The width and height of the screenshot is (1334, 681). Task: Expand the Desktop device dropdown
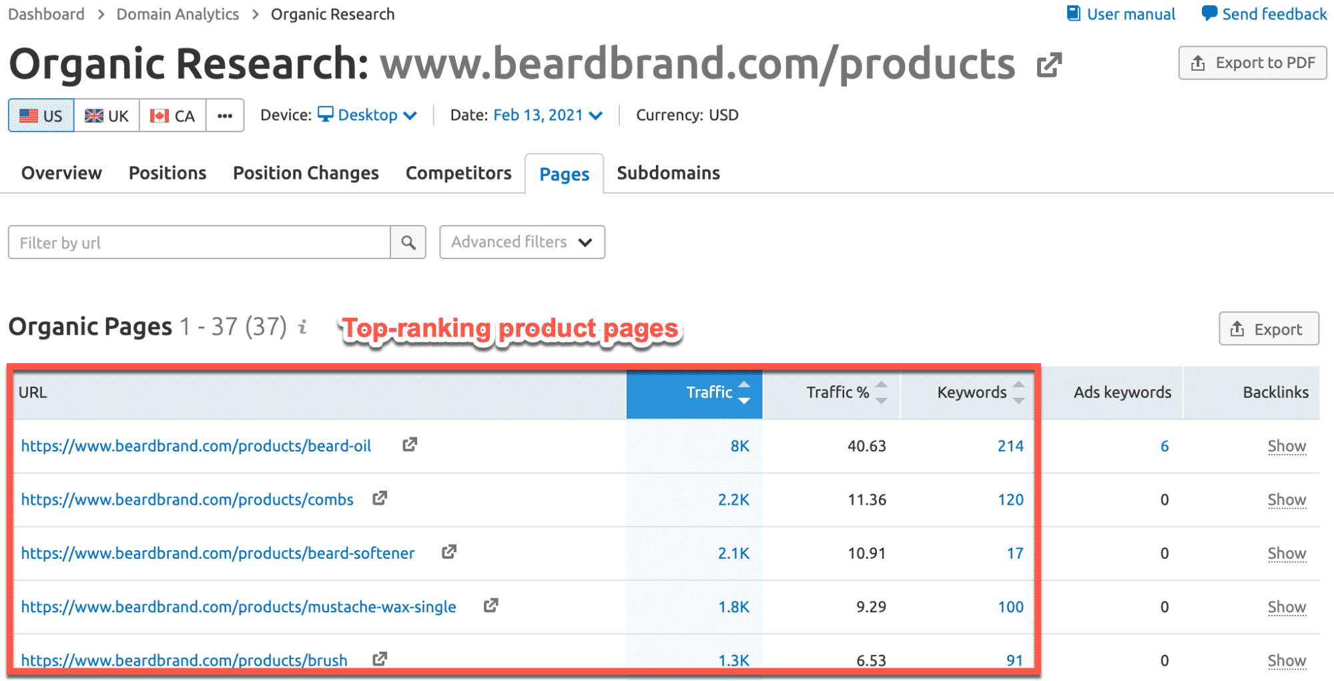coord(368,115)
